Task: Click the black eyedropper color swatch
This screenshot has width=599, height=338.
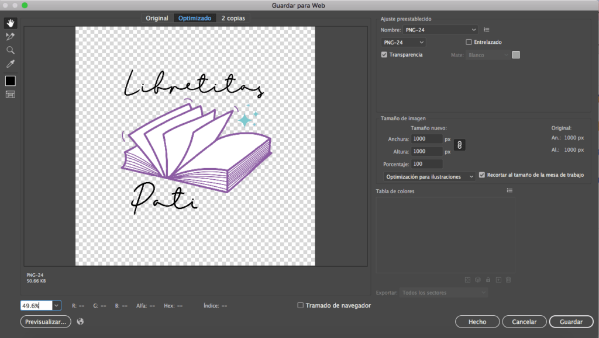Action: tap(10, 81)
